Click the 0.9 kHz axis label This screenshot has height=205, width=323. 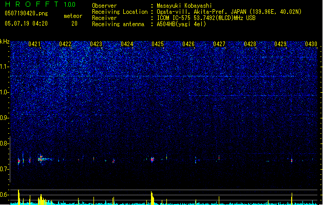(x=4, y=118)
